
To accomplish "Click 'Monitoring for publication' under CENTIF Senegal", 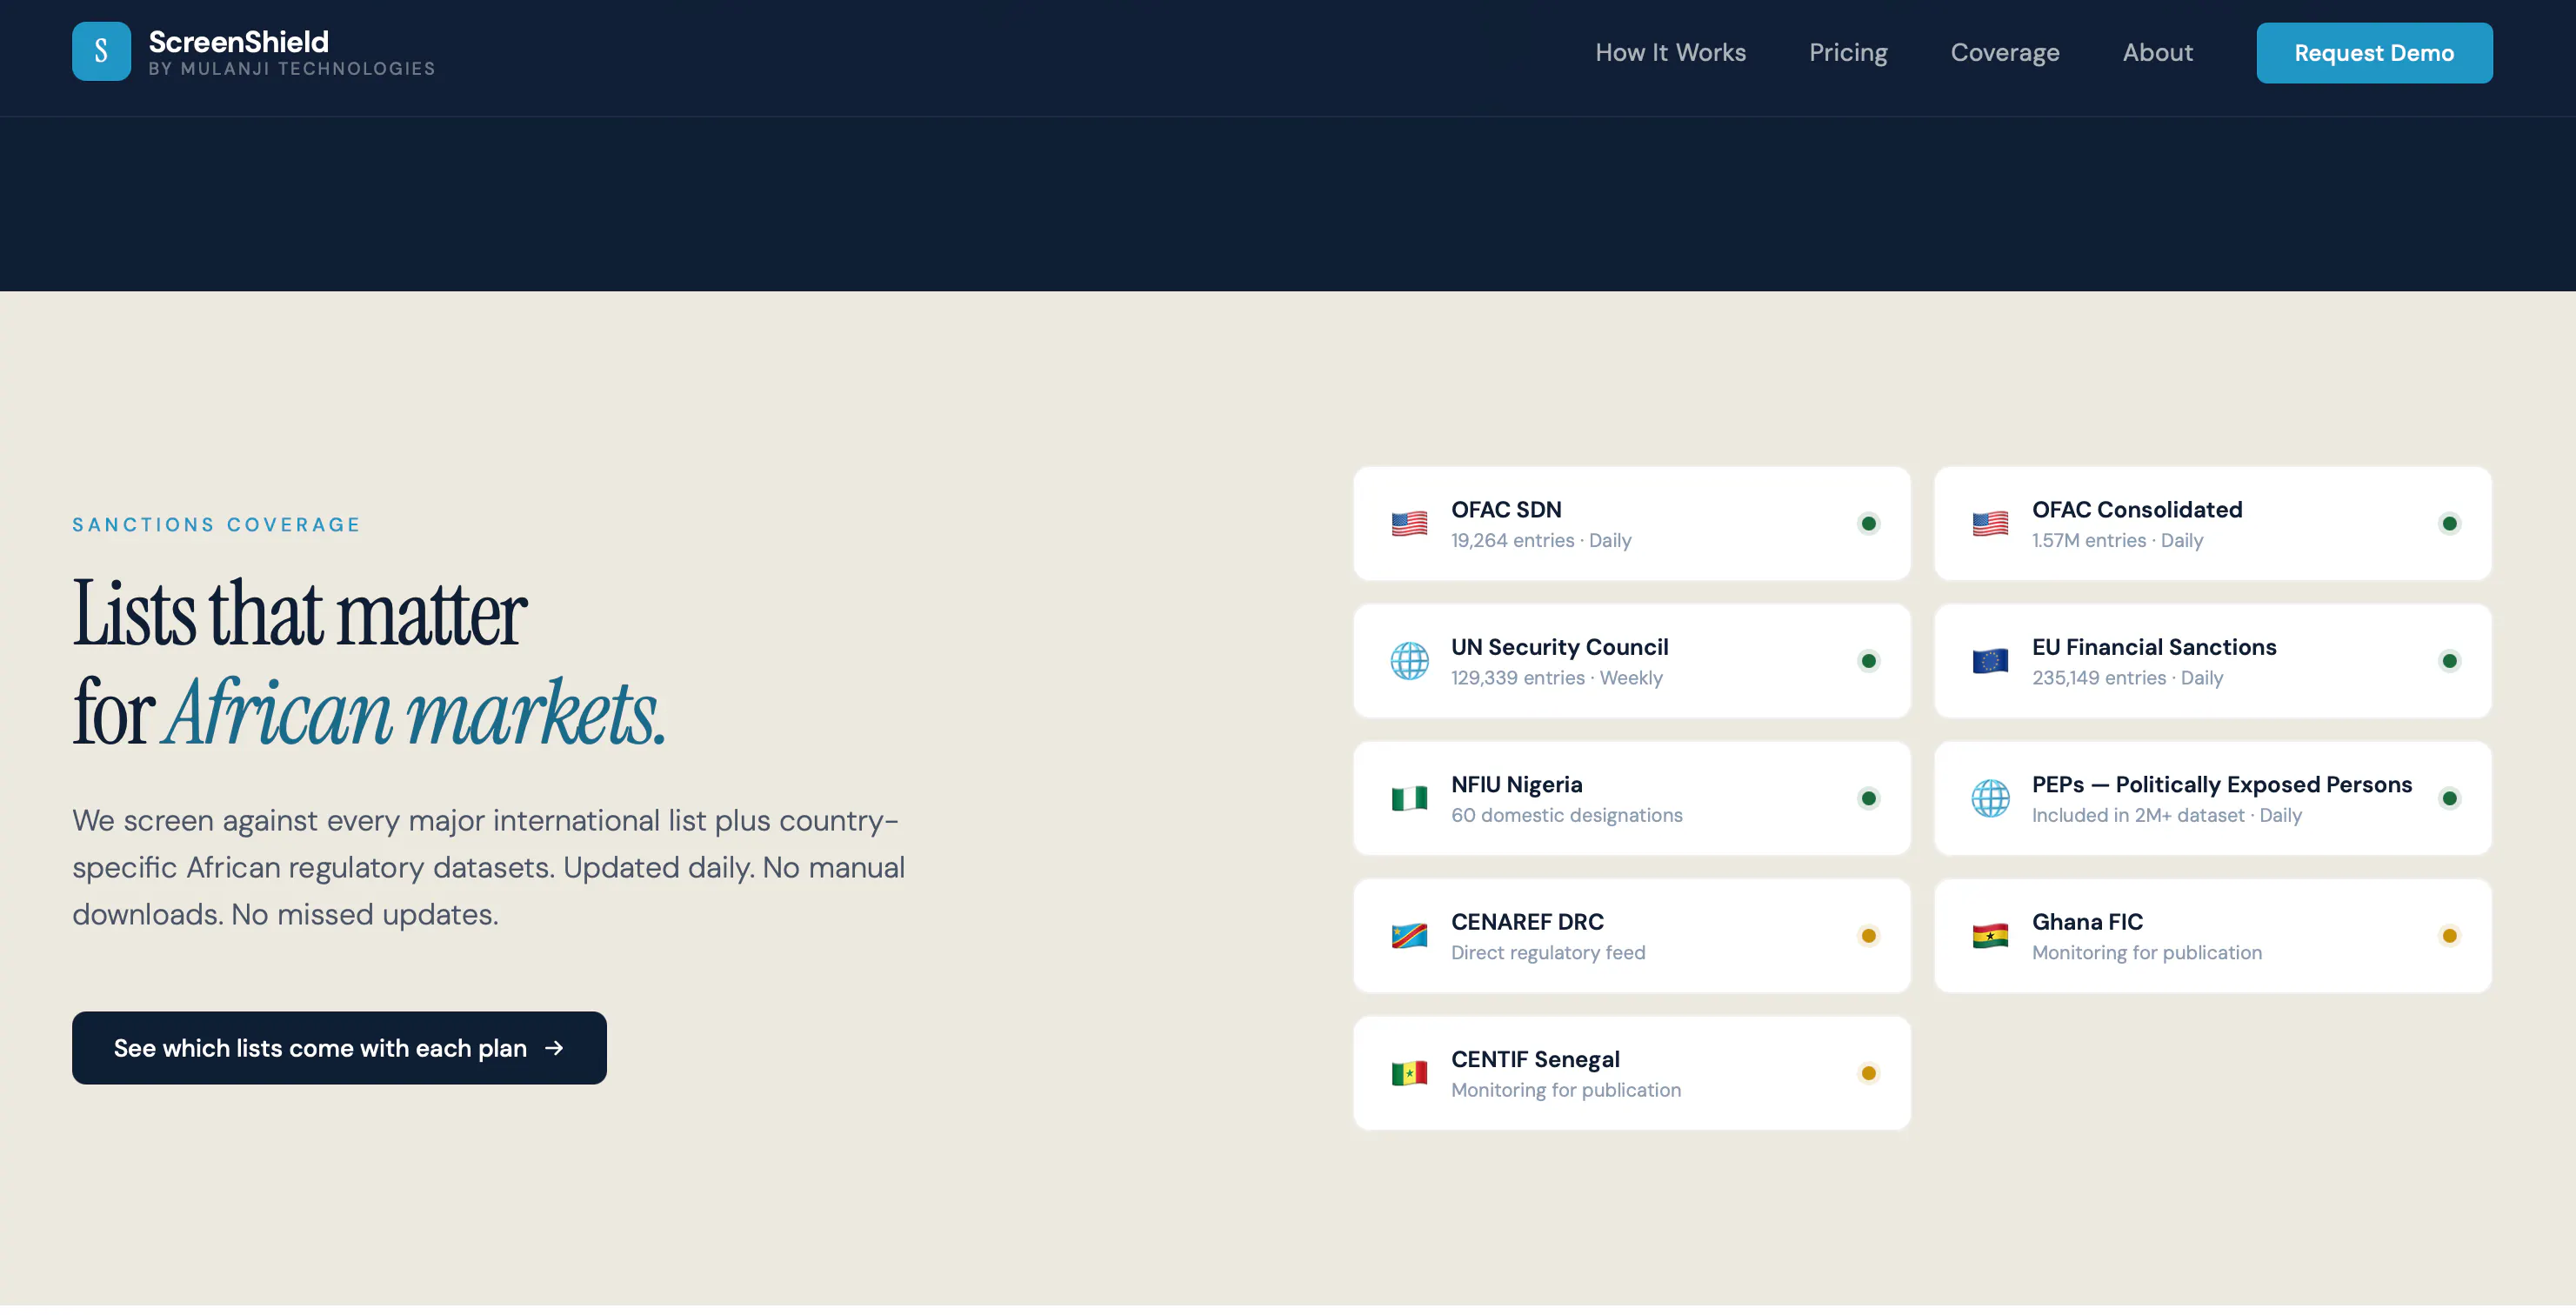I will click(x=1566, y=1091).
